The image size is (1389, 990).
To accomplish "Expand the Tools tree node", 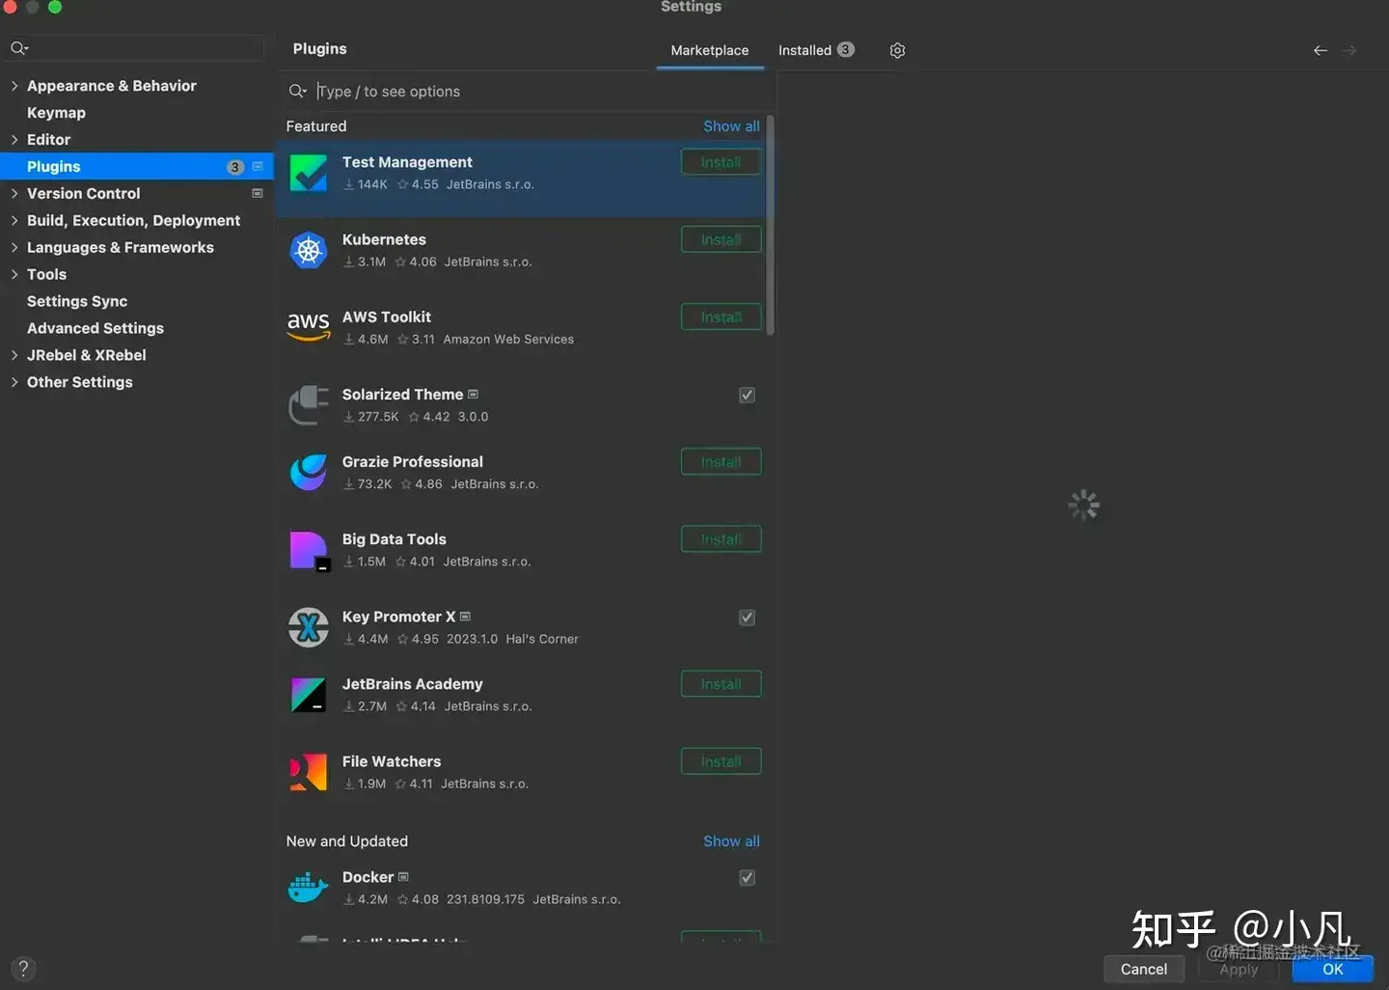I will [x=14, y=275].
